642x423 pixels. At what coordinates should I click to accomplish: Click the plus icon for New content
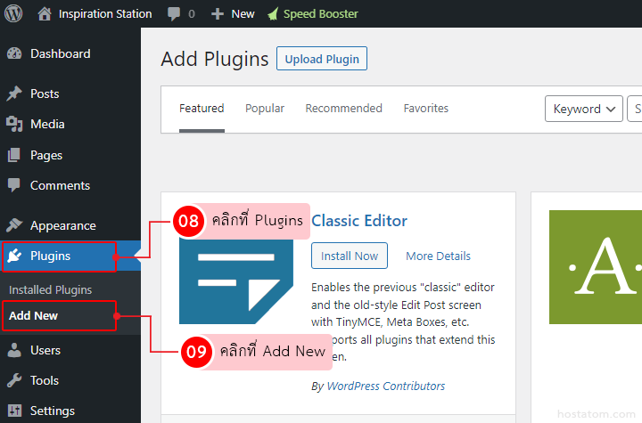tap(217, 13)
